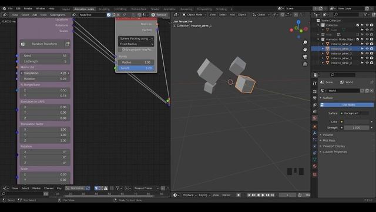Switch to the Sculpting workspace tab

pos(104,9)
